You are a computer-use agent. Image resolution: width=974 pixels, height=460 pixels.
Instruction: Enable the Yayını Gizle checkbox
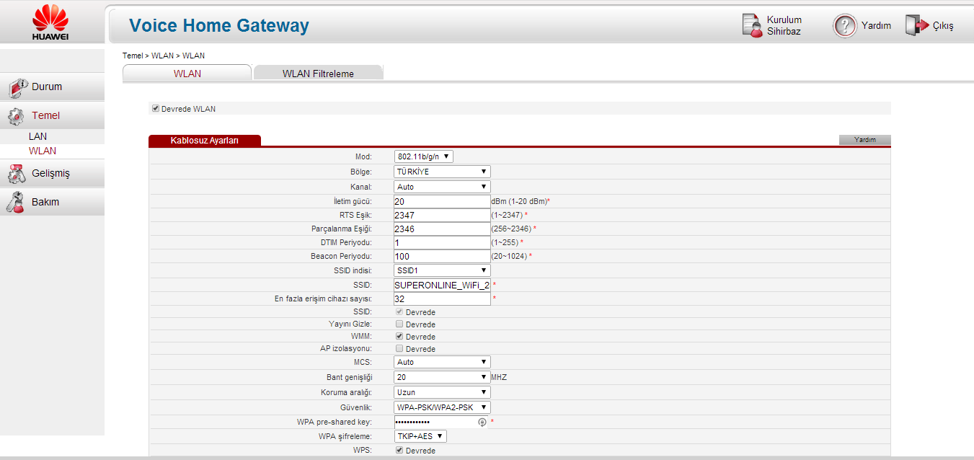click(399, 324)
